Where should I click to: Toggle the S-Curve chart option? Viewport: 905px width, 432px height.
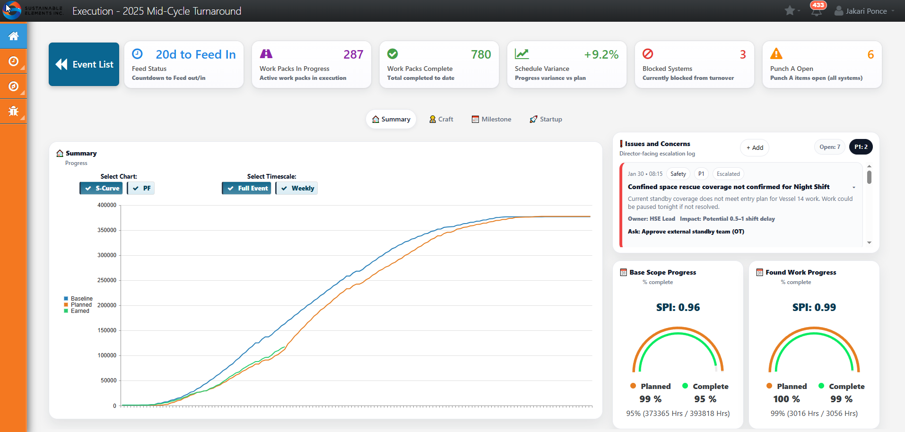pyautogui.click(x=101, y=188)
